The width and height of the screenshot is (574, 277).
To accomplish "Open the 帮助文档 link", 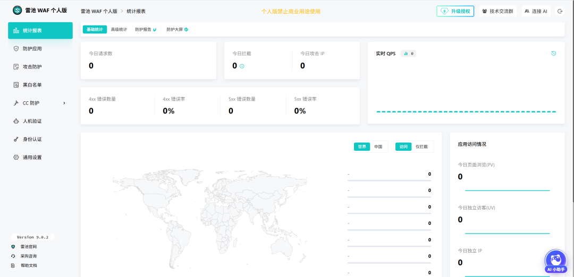I will [29, 266].
